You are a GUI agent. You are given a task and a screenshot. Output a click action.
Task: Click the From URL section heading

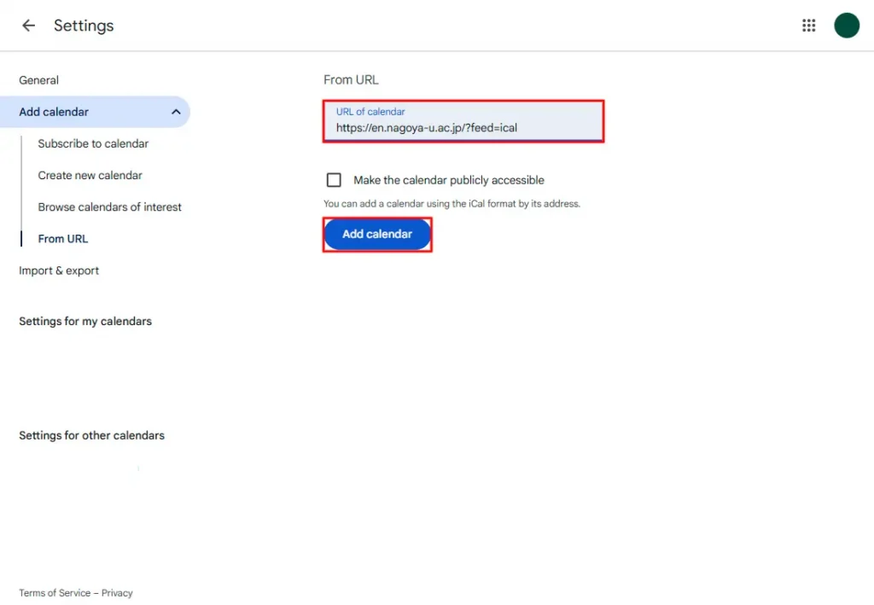coord(351,79)
